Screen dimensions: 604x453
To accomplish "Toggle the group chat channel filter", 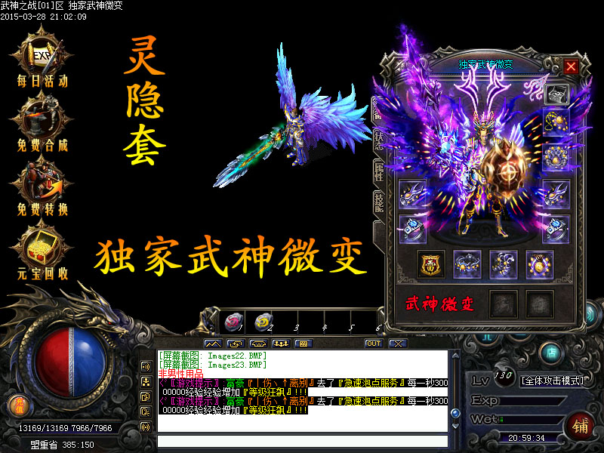I will point(146,397).
